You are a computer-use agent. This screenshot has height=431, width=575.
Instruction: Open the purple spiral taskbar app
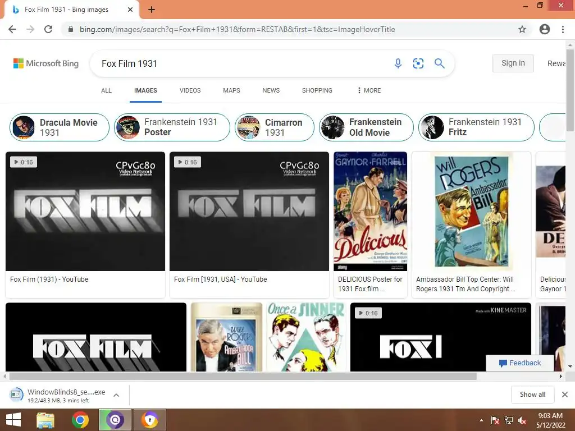115,420
